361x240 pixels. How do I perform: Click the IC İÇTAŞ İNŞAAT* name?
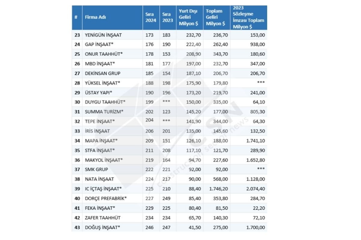coord(103,188)
